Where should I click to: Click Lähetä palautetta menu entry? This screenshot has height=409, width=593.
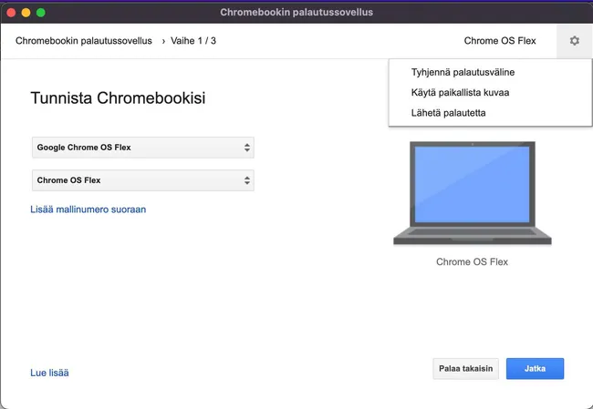click(448, 113)
